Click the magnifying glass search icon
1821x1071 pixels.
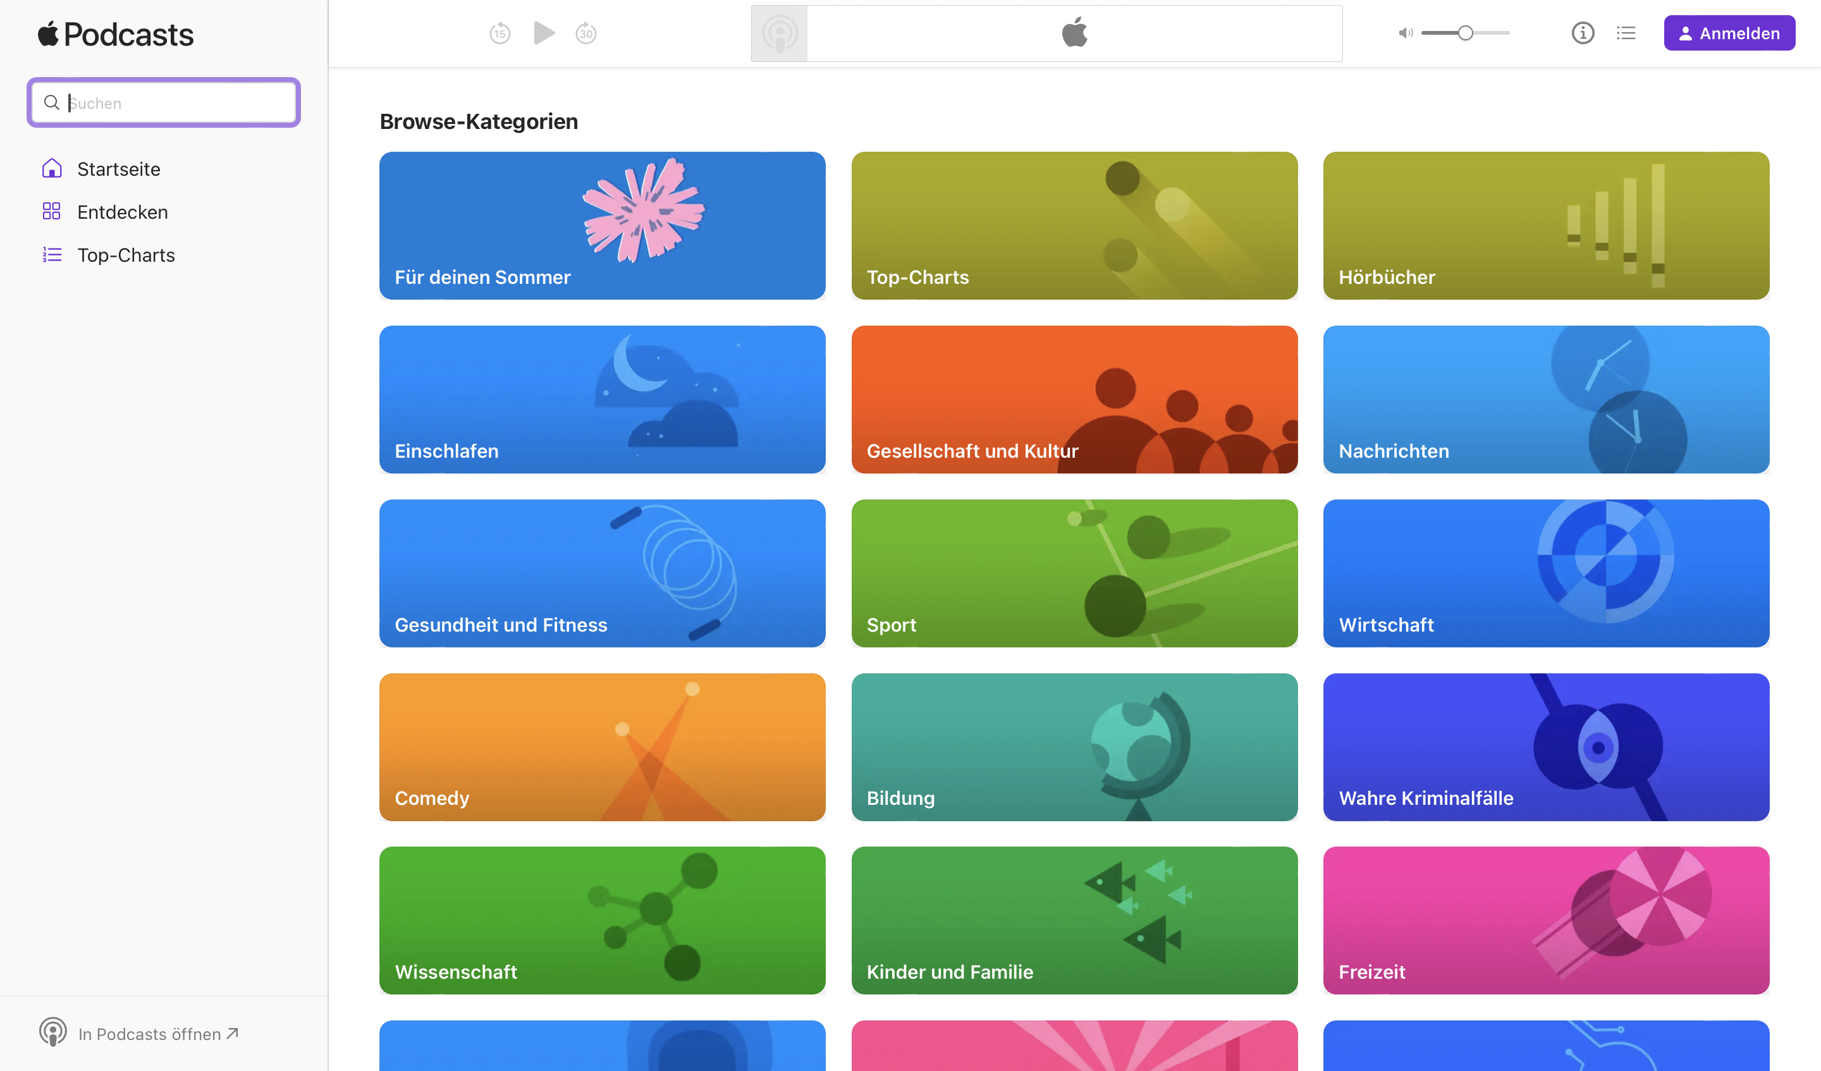click(x=51, y=102)
